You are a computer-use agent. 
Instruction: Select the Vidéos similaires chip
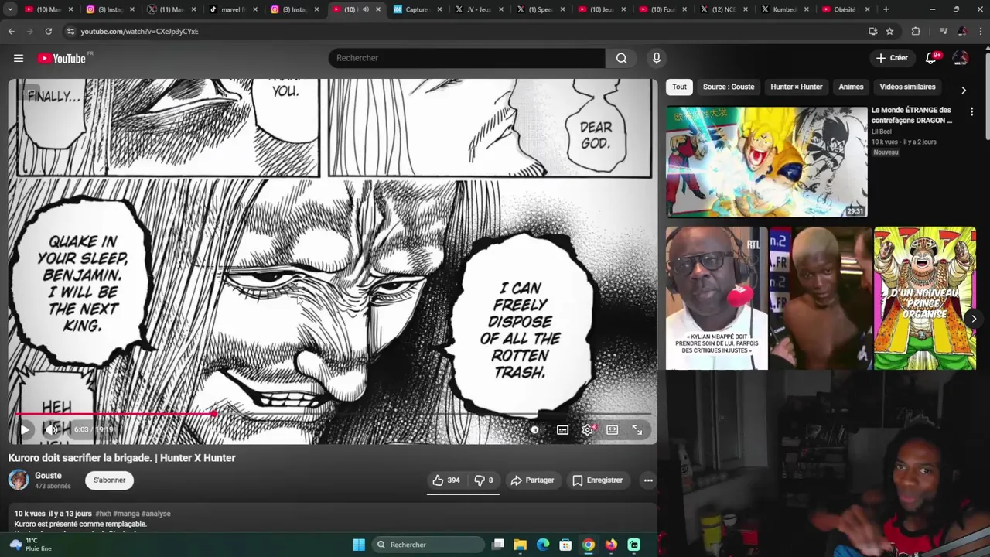(907, 87)
